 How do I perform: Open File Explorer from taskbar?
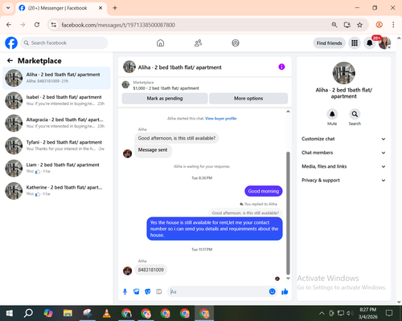(x=68, y=313)
